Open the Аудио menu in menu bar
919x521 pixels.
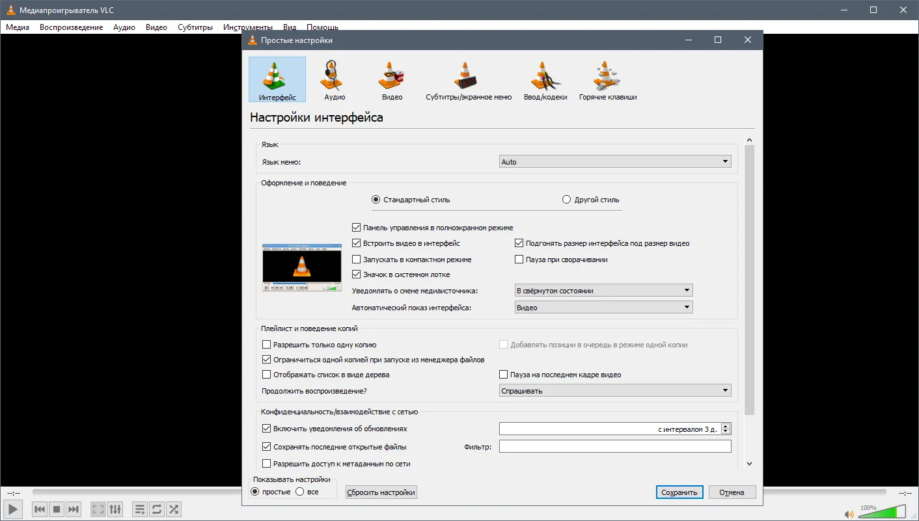click(124, 27)
